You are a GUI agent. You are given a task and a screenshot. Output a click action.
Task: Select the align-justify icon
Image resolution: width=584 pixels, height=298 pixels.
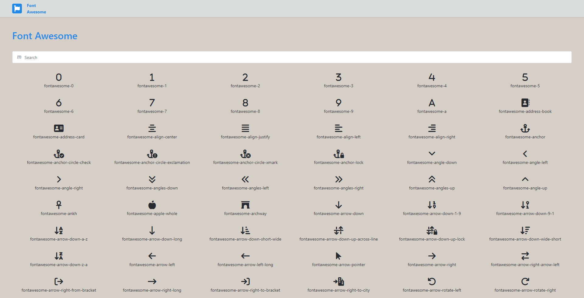click(x=245, y=128)
